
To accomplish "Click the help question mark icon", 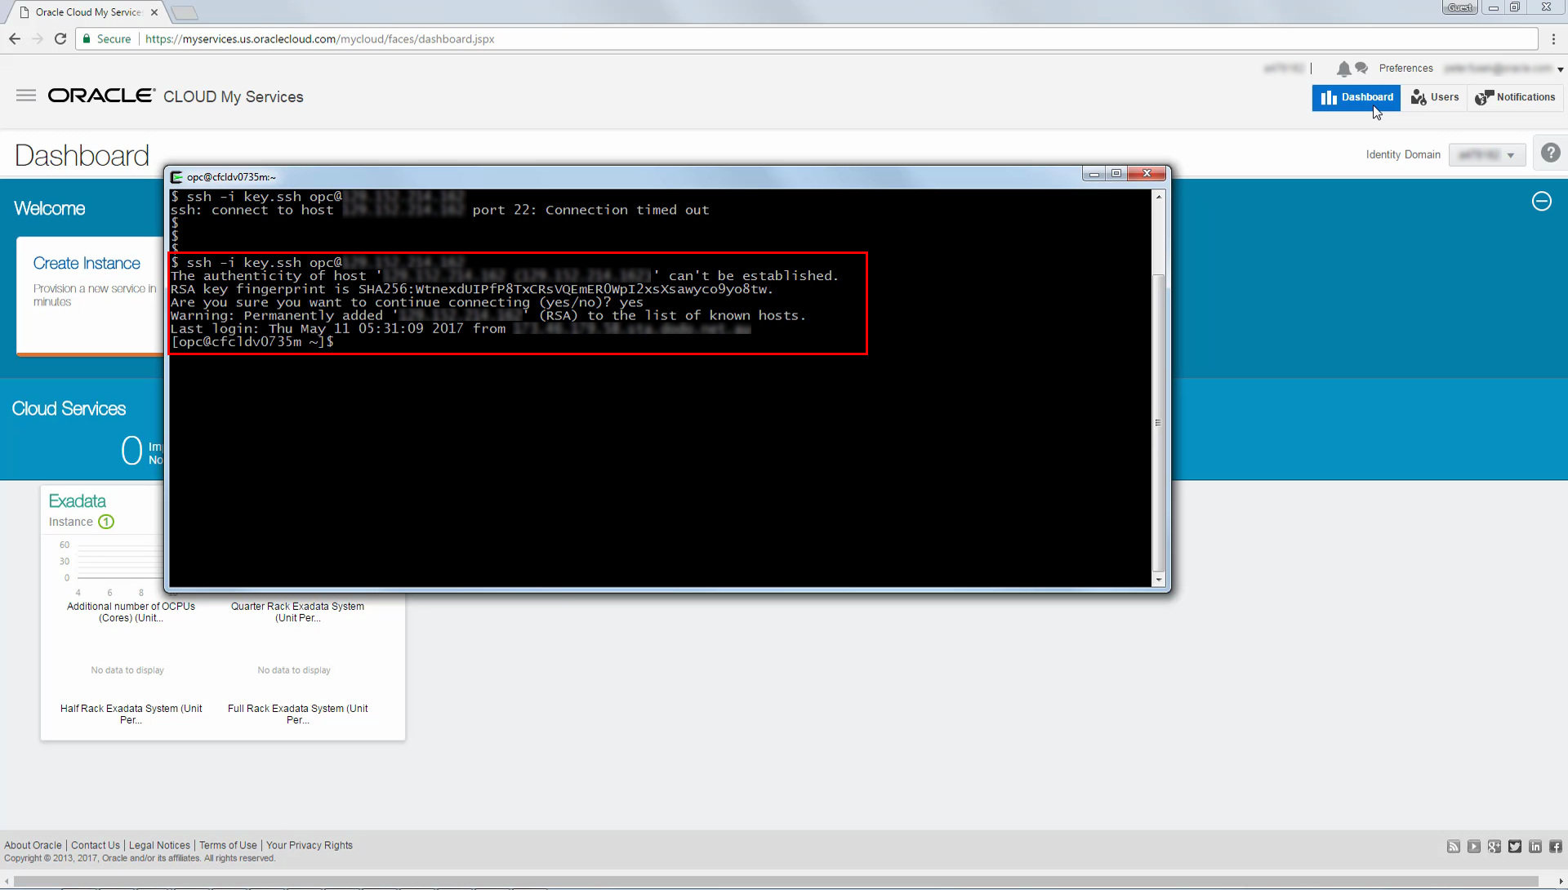I will [1550, 153].
